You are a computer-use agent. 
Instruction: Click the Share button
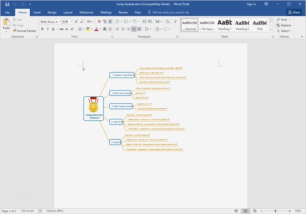(294, 13)
